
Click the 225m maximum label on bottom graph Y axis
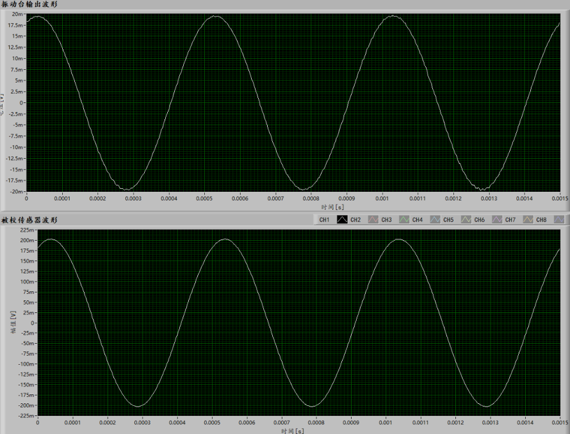28,230
